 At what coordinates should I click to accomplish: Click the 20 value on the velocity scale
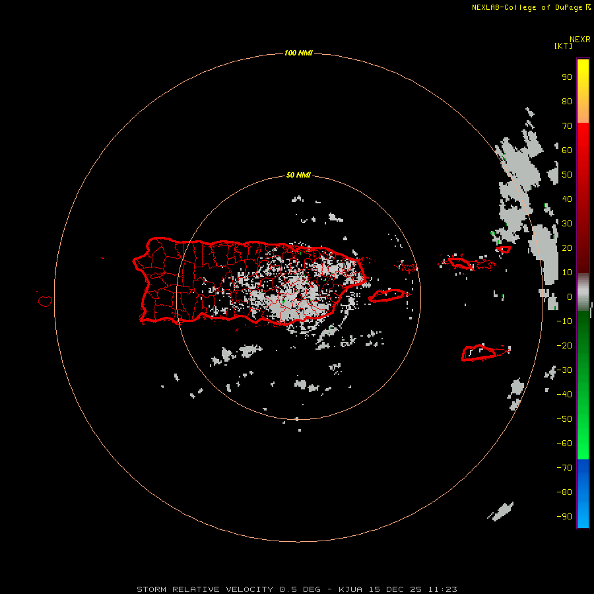[x=567, y=248]
